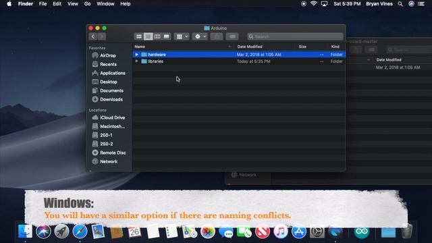This screenshot has width=432, height=243.
Task: Sort by Date Modified column header
Action: (250, 47)
